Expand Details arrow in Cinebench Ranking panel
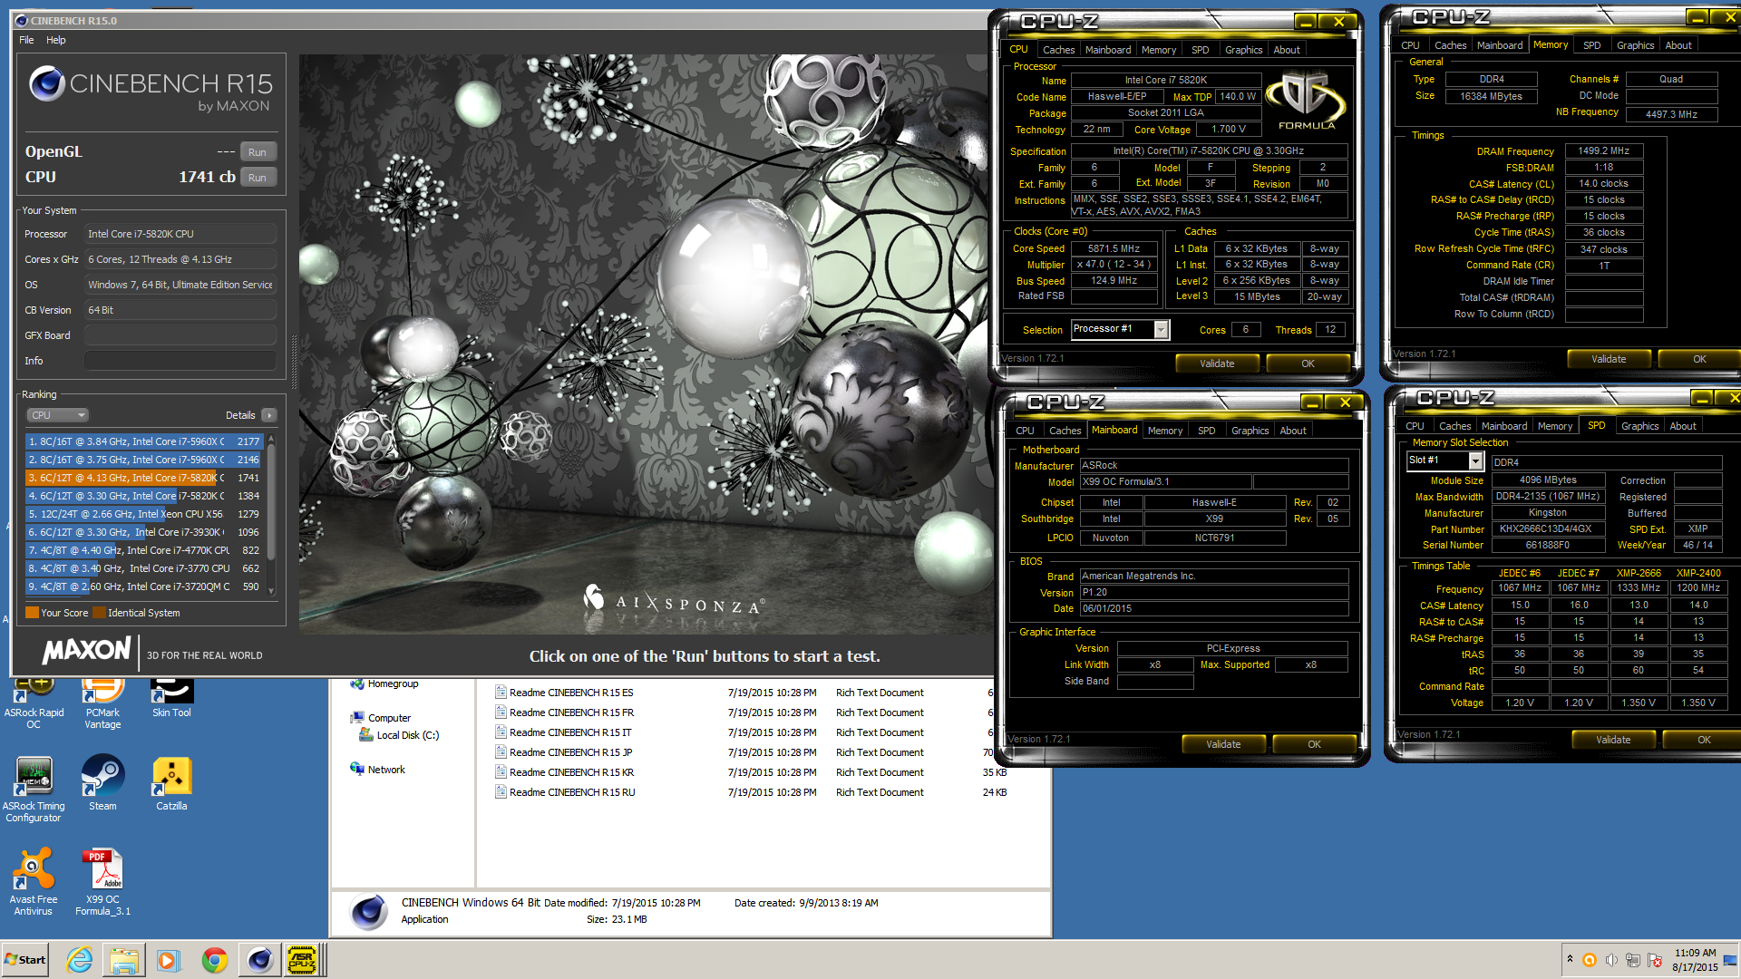Screen dimensions: 1741x979 (x=268, y=415)
